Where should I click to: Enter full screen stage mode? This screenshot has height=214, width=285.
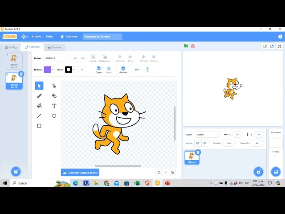coord(280,46)
